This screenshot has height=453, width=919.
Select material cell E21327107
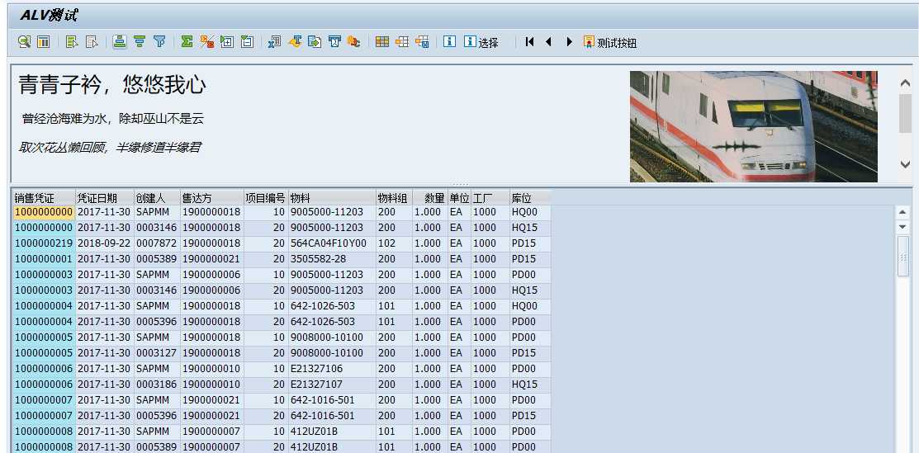point(332,385)
